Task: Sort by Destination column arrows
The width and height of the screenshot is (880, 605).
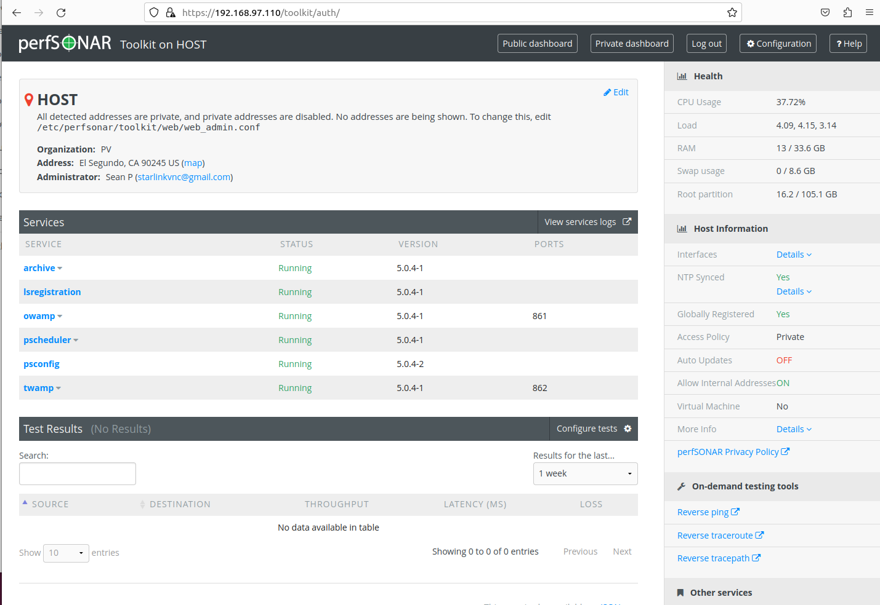Action: tap(142, 504)
